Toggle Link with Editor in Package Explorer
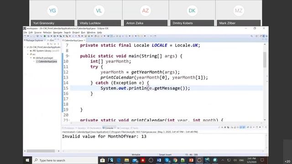Image resolution: width=292 pixels, height=164 pixels. pos(52,44)
